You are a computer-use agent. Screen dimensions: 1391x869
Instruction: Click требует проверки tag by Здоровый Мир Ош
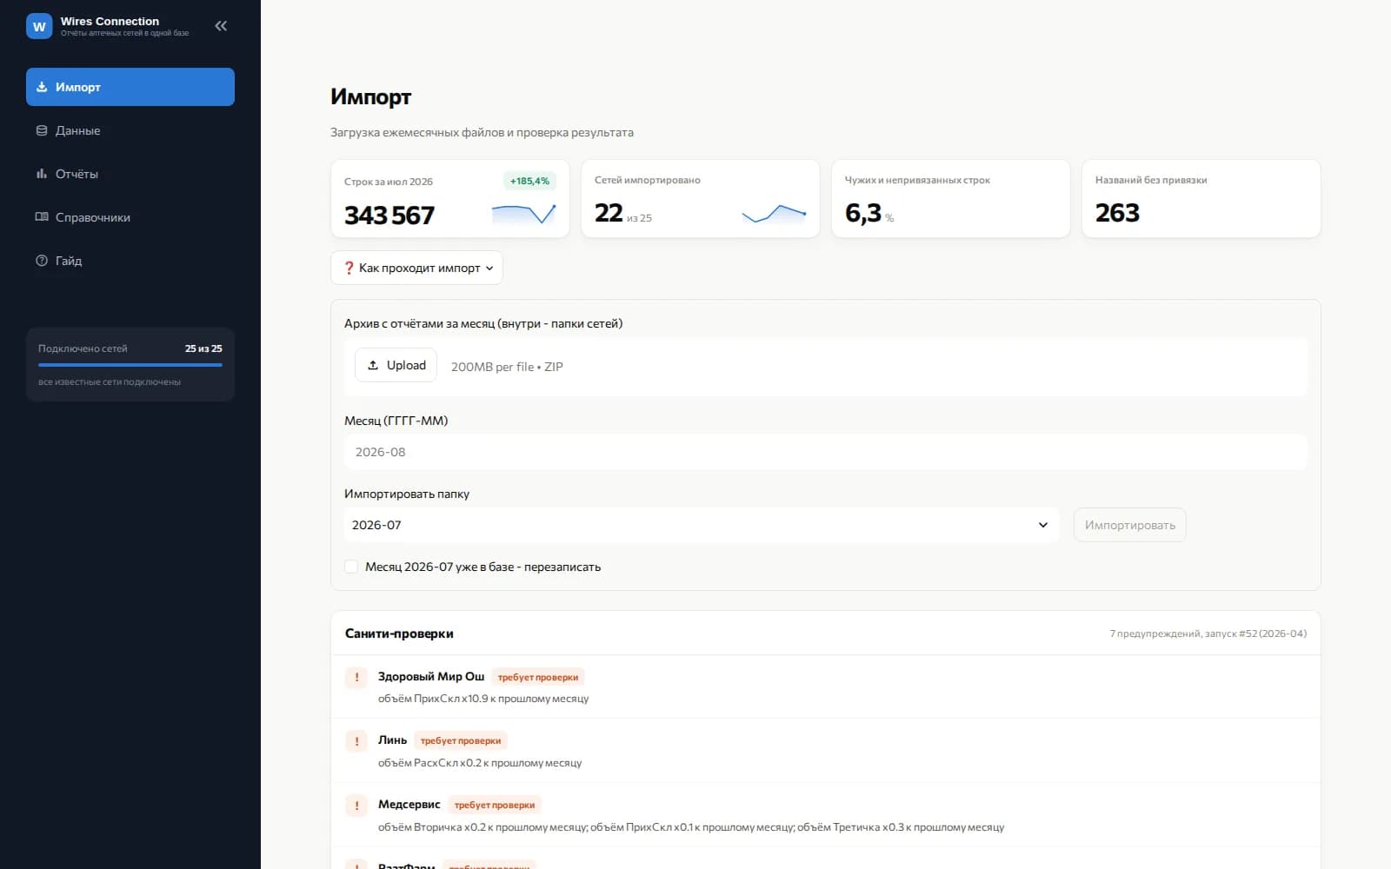538,677
